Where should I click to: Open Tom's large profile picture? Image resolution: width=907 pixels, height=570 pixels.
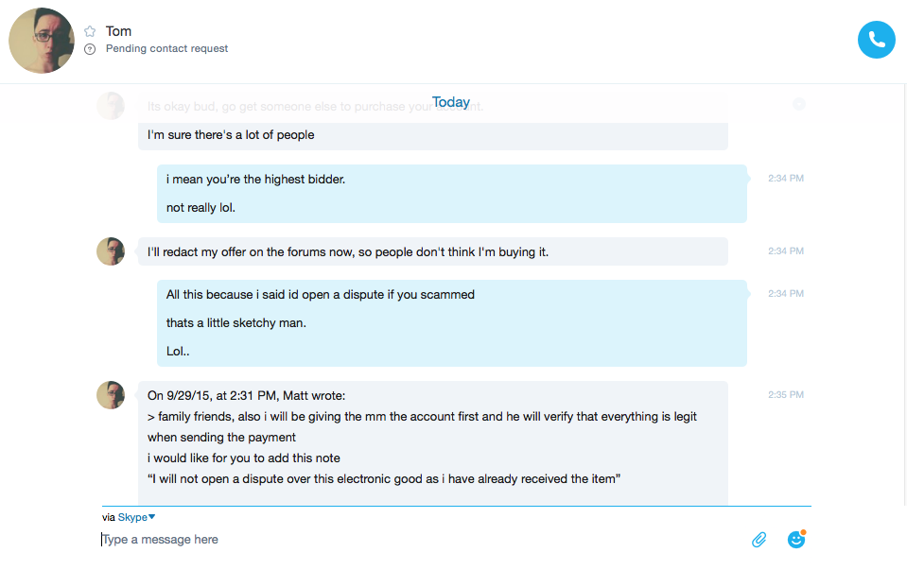[x=42, y=41]
